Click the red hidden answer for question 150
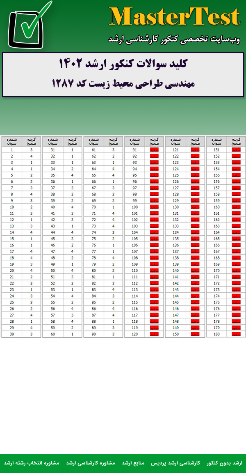The height and width of the screenshot is (473, 246). click(195, 334)
